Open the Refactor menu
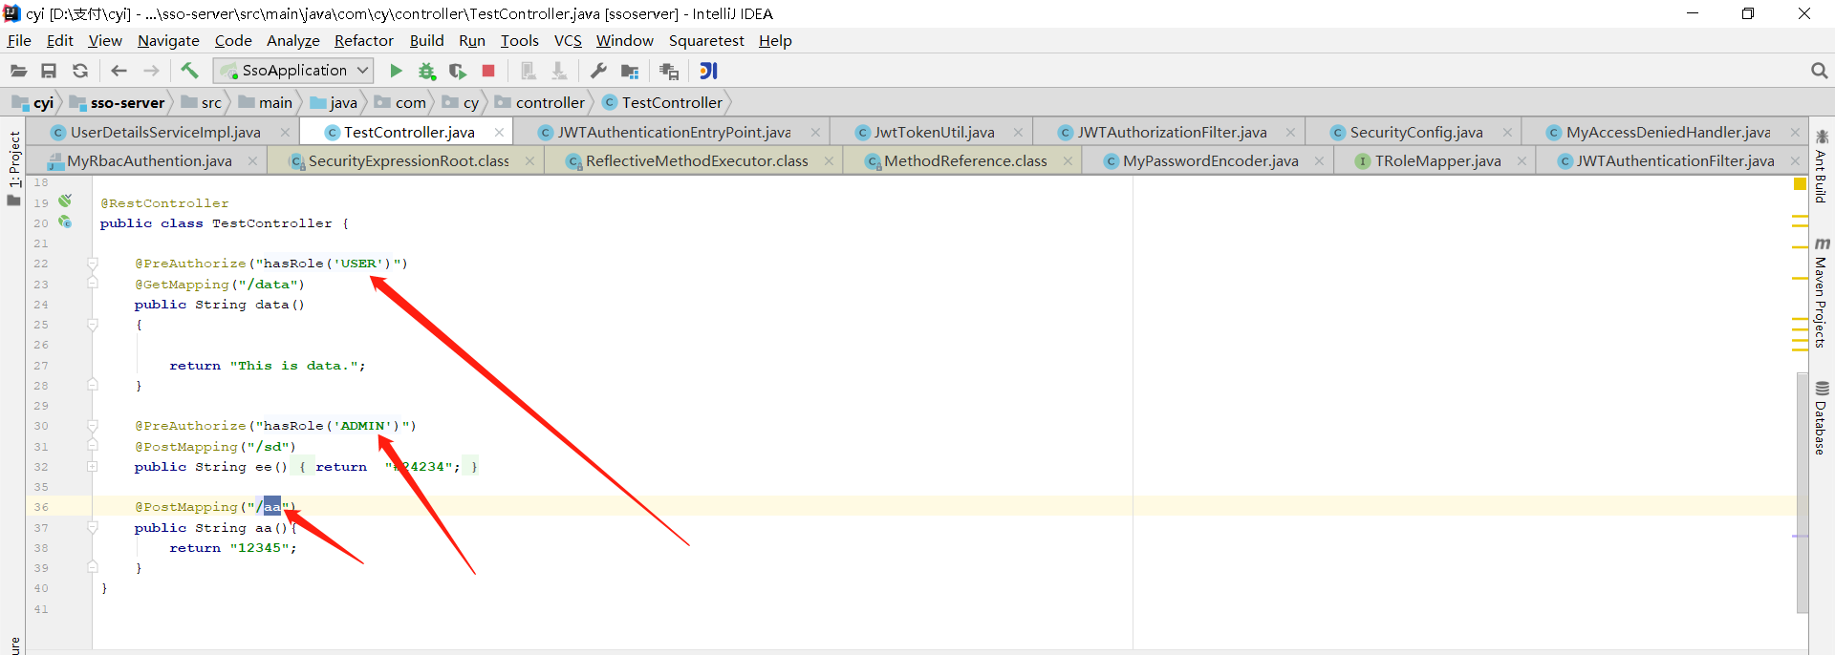 click(x=363, y=41)
